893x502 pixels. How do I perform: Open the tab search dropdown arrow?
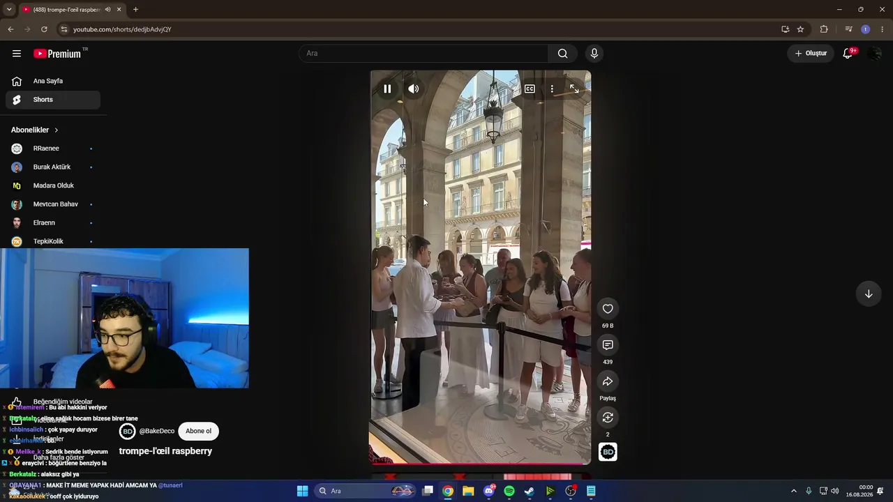point(9,9)
